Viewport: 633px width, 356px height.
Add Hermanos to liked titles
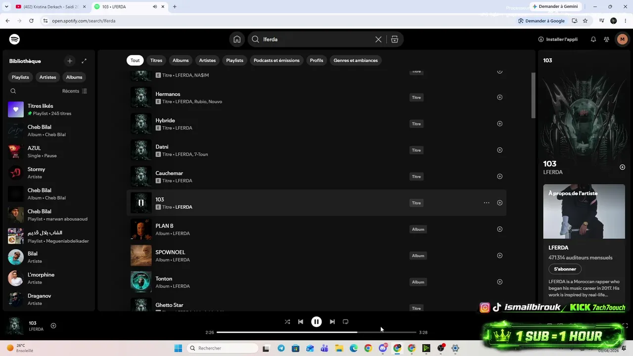[499, 97]
